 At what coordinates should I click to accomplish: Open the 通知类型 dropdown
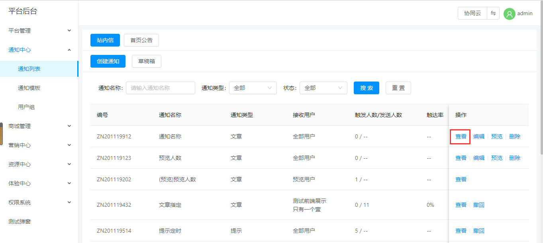pos(253,88)
